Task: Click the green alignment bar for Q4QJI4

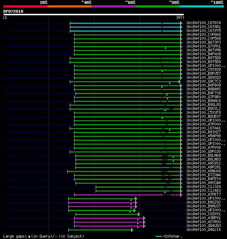Action: point(100,230)
